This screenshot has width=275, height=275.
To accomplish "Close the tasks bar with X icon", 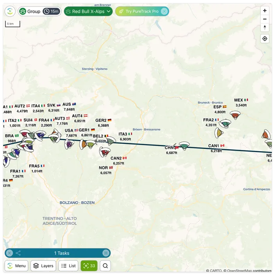I will (x=9, y=253).
